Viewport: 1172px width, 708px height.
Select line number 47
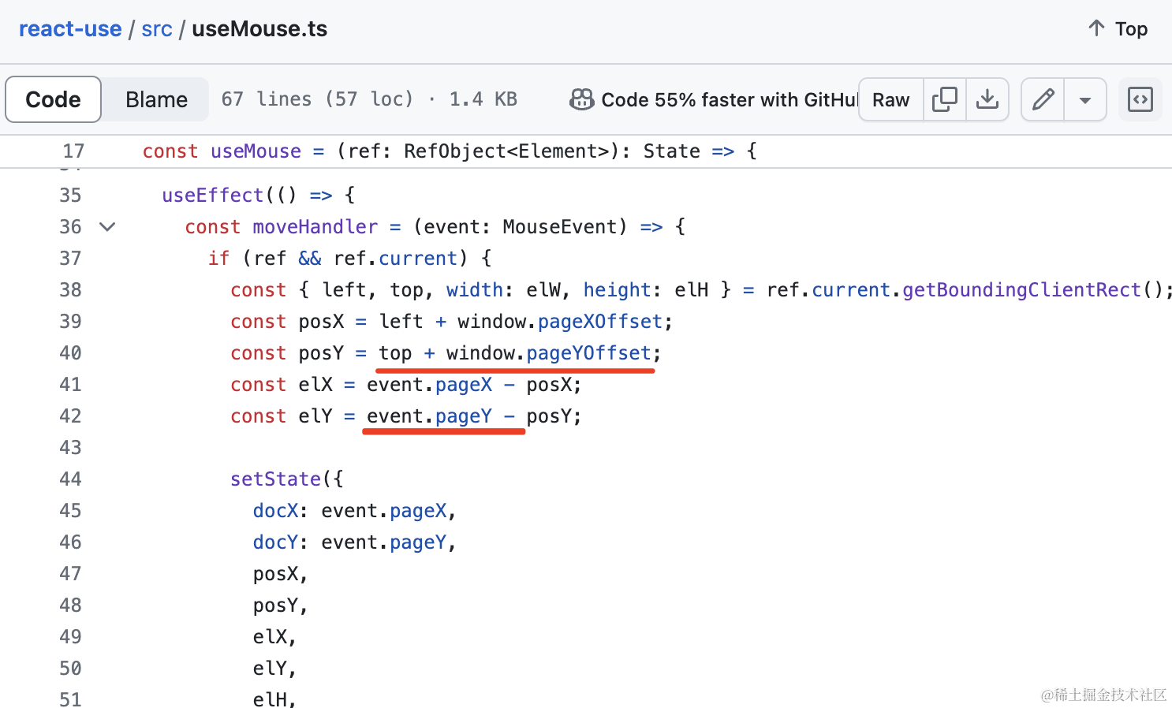[x=70, y=574]
